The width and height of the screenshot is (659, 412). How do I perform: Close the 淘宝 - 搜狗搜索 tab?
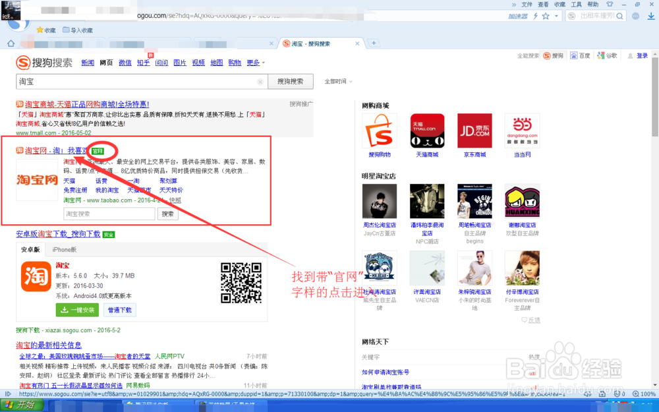tap(357, 44)
